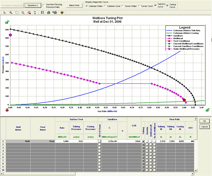212x176 pixels.
Task: Click the Rate cell in row 1
Action: [62, 141]
